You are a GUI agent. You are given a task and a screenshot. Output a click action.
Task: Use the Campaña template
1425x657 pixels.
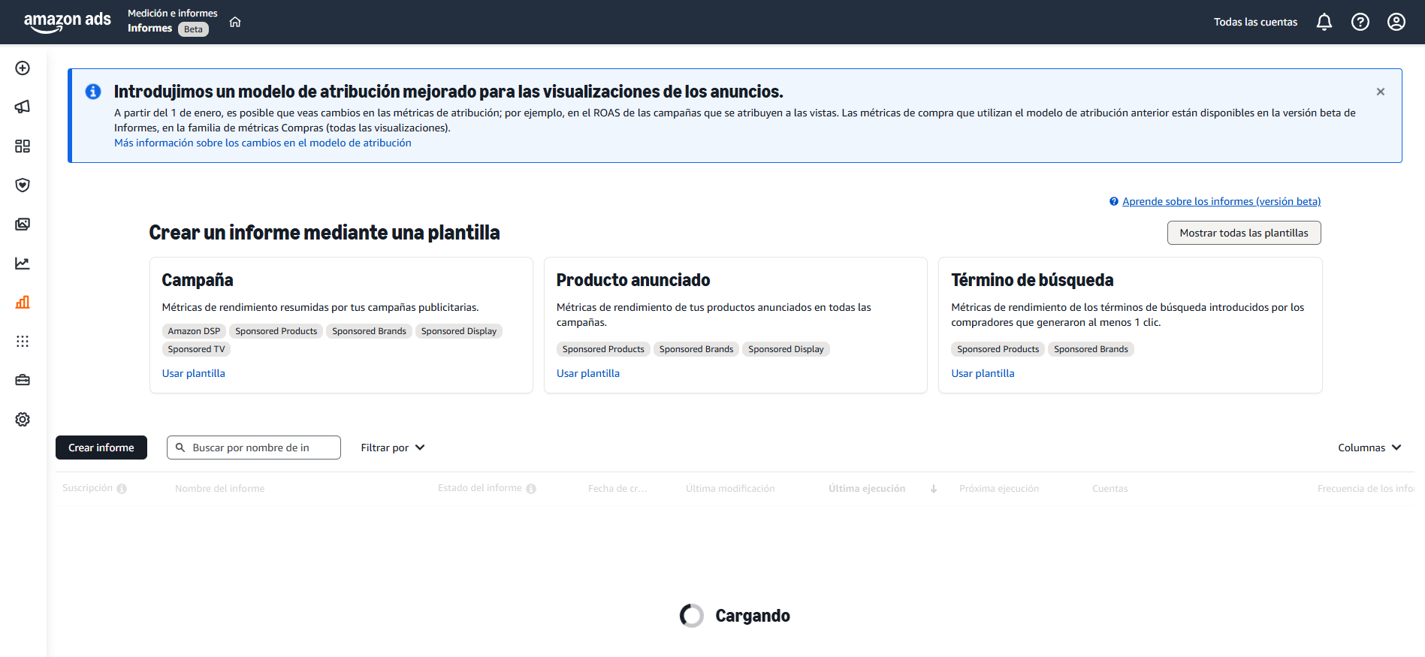194,373
